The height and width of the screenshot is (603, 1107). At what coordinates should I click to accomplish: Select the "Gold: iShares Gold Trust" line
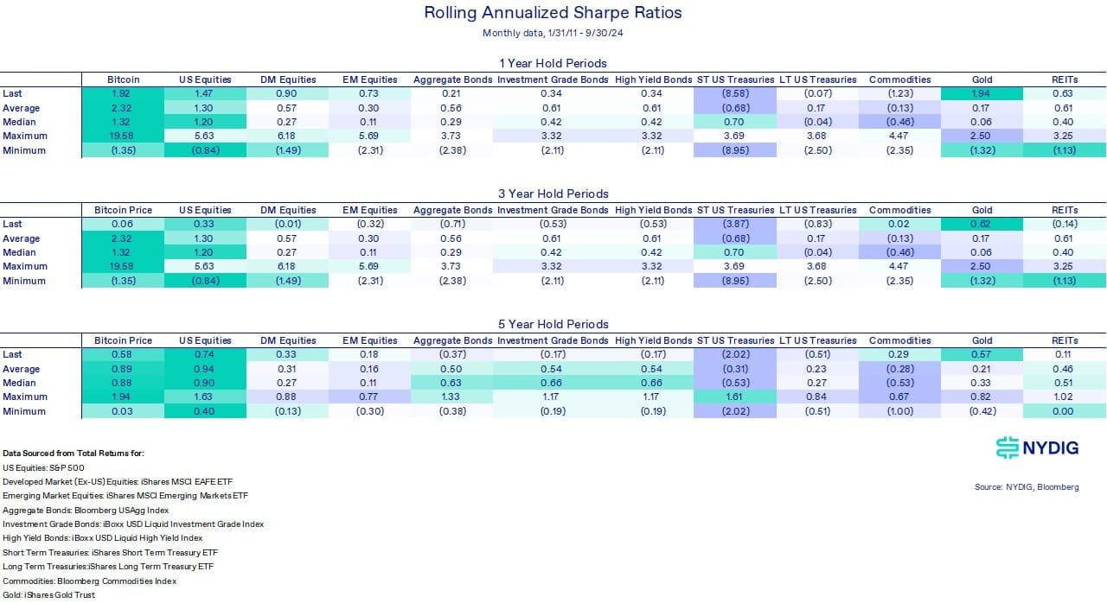49,594
